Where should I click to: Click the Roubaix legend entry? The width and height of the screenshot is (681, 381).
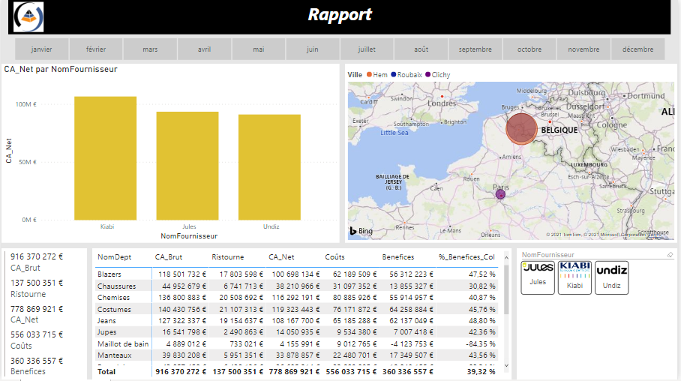click(409, 75)
